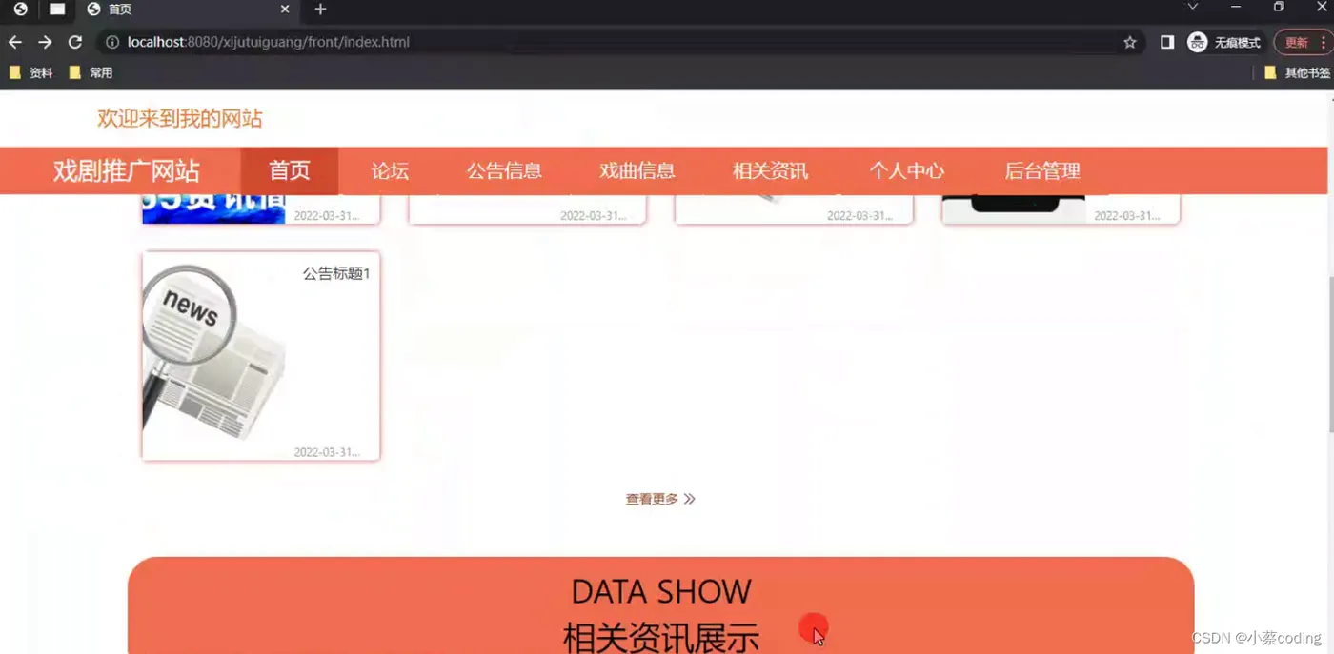Open the 其他书签 bookmarks folder
Screen dimensions: 1334x654
click(1297, 72)
